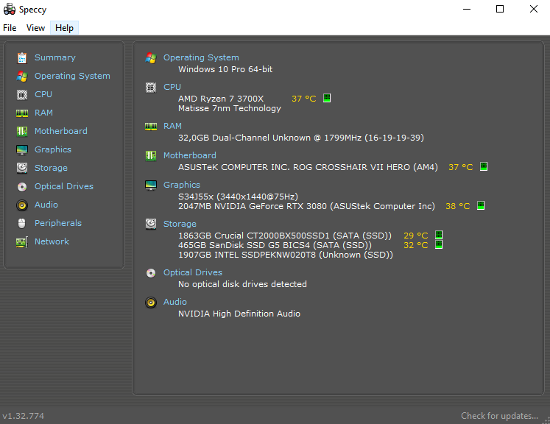Click the CPU icon in main summary panel
This screenshot has height=424, width=550.
(151, 88)
